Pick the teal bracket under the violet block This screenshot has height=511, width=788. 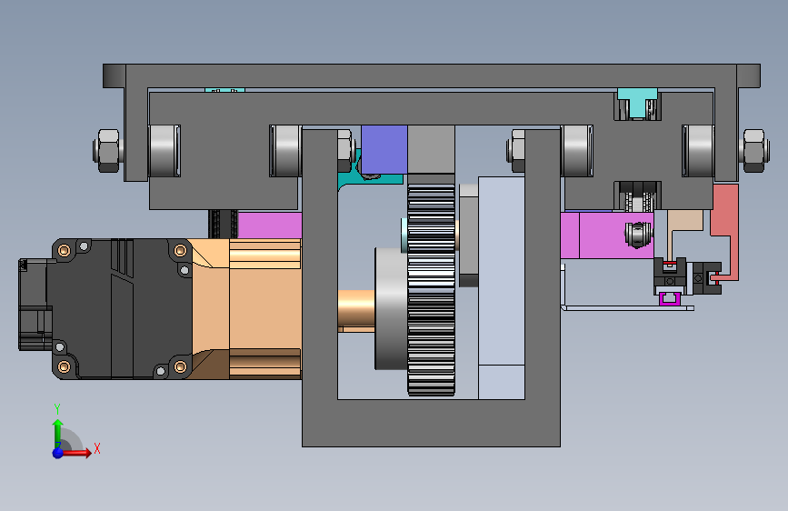(x=372, y=178)
